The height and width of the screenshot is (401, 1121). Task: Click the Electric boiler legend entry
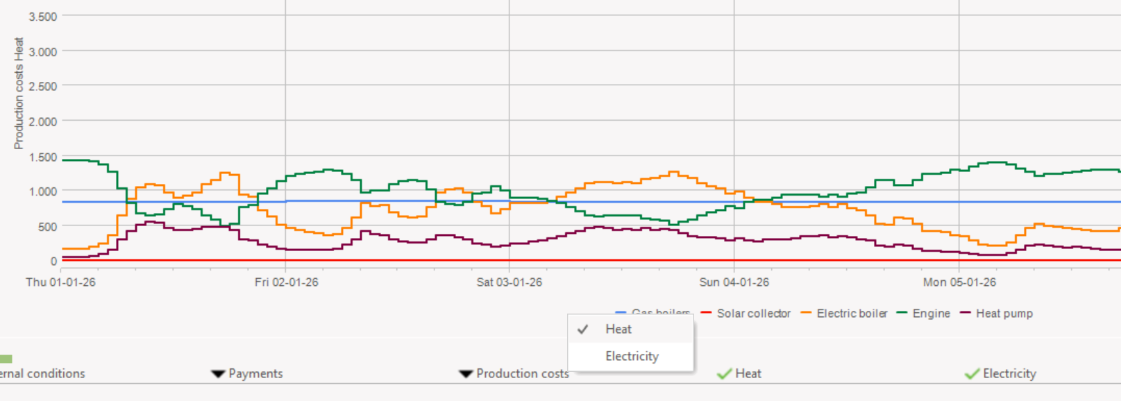click(x=844, y=314)
